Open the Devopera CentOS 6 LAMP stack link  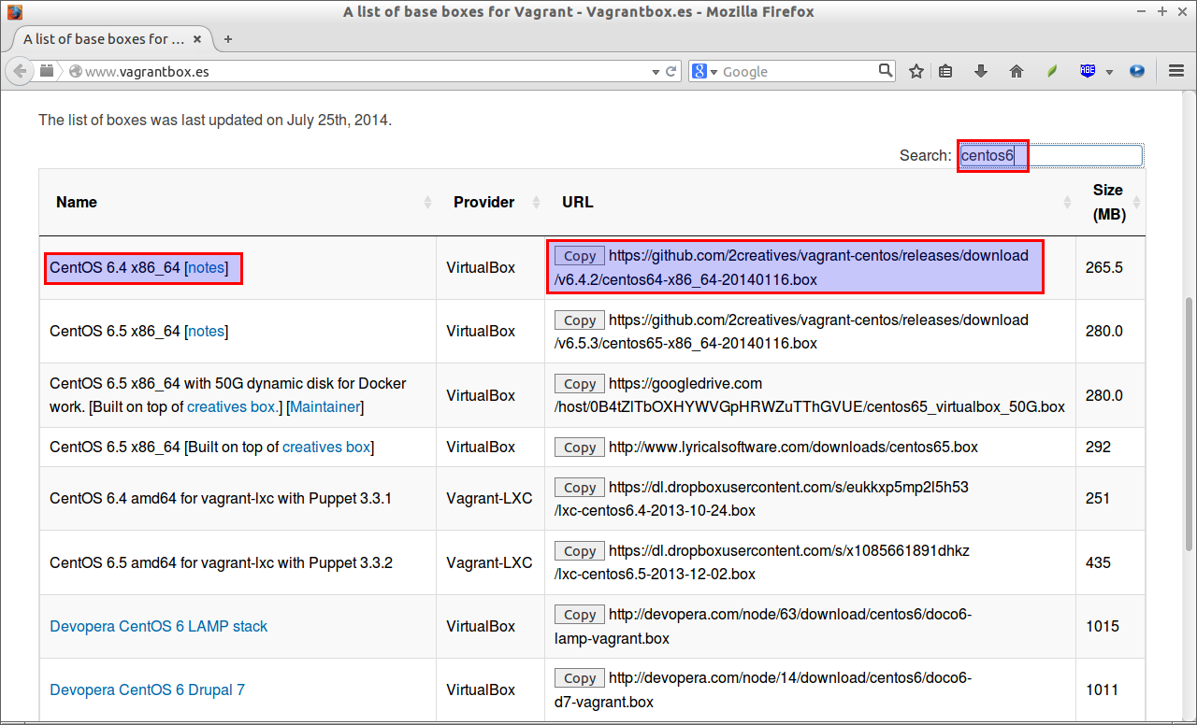(159, 626)
